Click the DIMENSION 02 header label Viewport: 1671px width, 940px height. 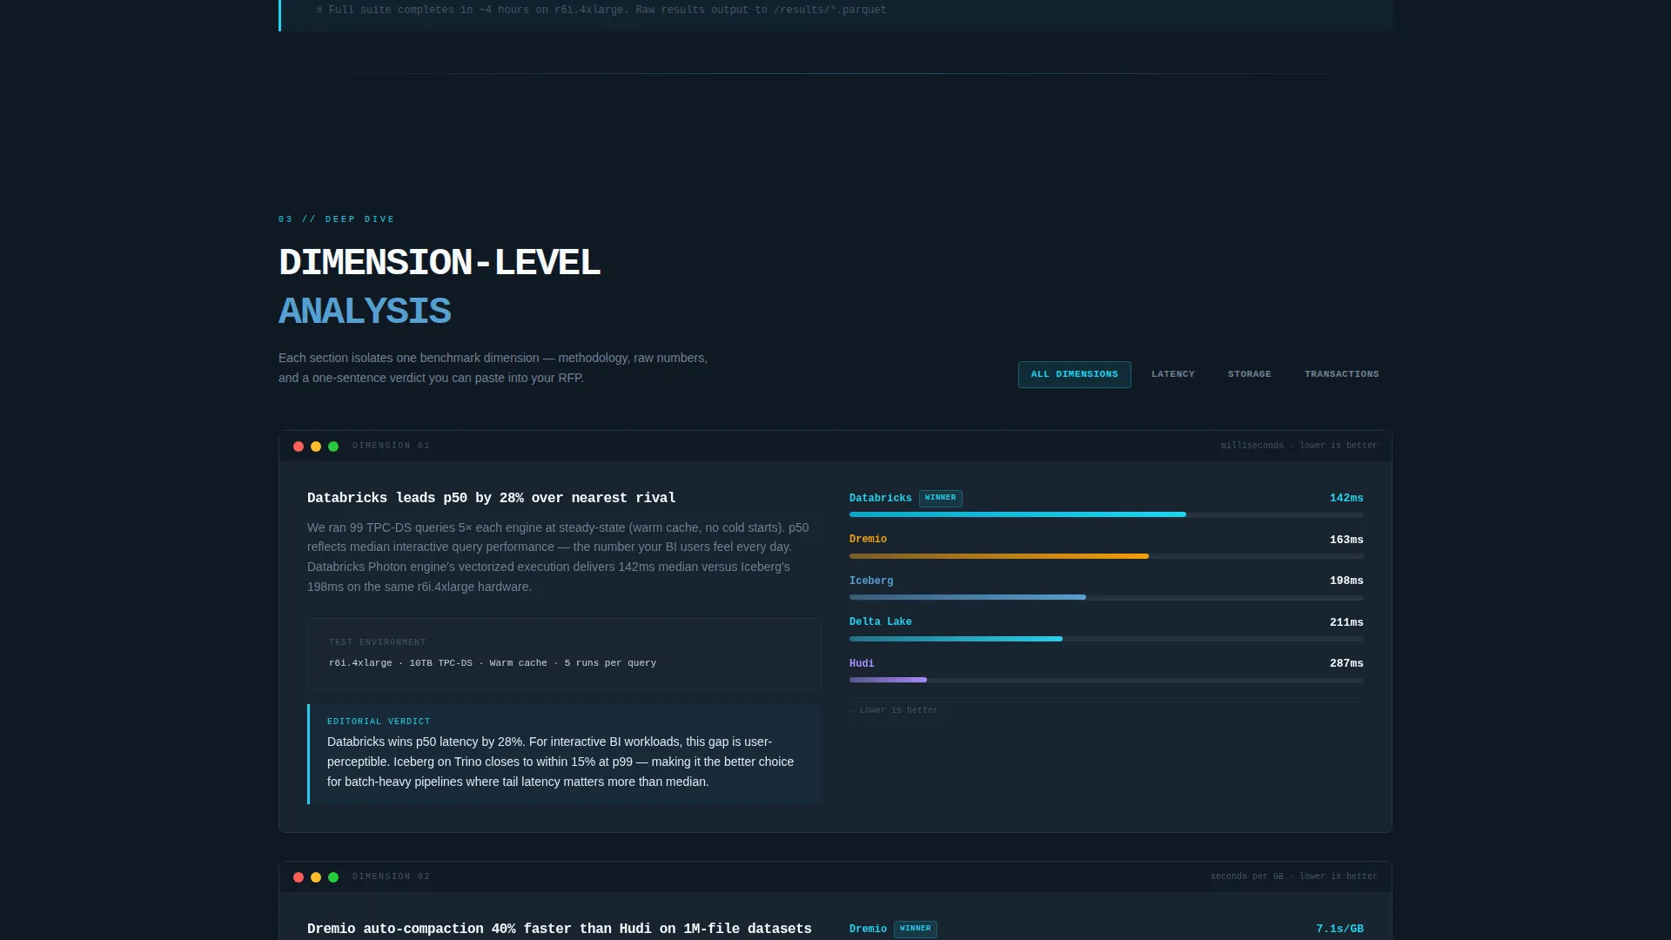click(391, 876)
